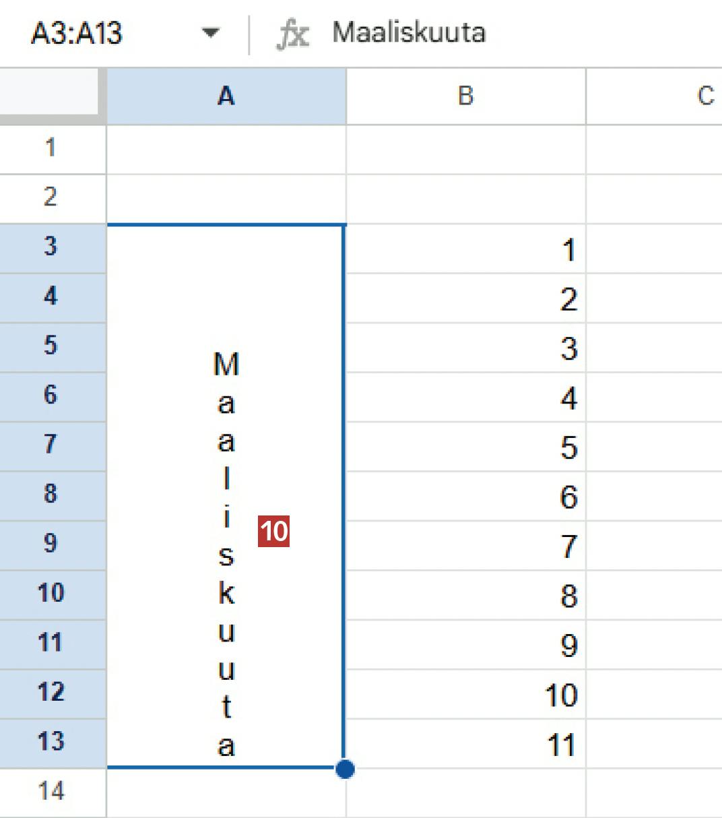
Task: Select cell B7 containing 5
Action: [x=465, y=447]
